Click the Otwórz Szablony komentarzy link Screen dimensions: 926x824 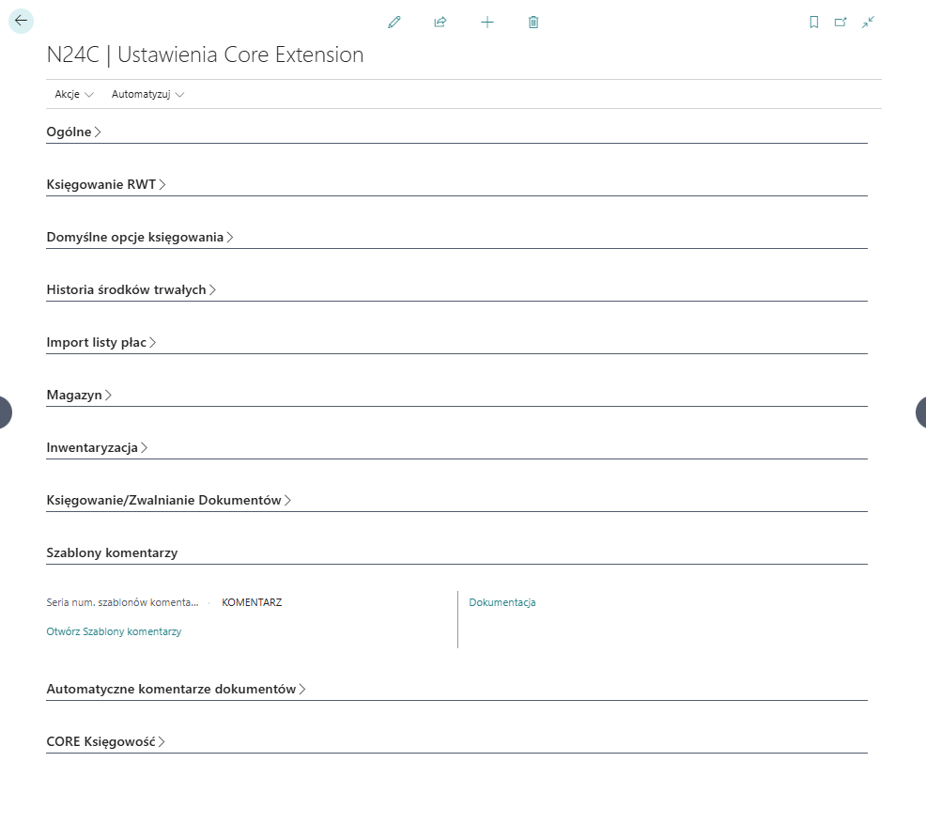(114, 631)
